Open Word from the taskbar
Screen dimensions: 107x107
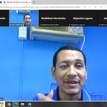[x=29, y=104]
